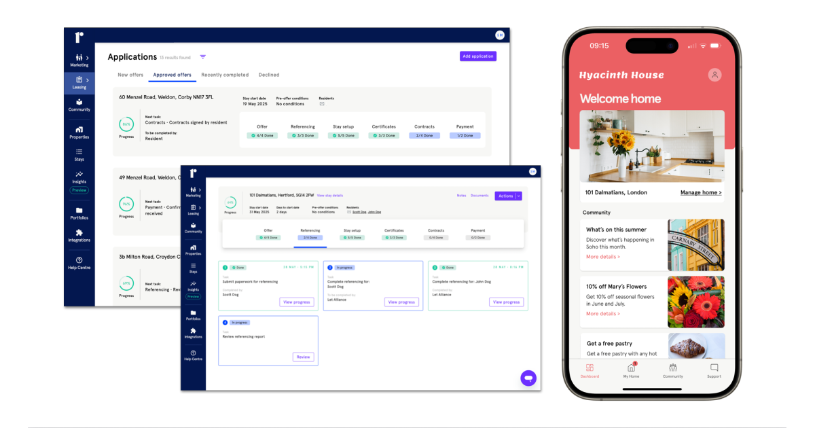
Task: Expand Leasing chevron in Applications window sidebar
Action: tap(87, 80)
